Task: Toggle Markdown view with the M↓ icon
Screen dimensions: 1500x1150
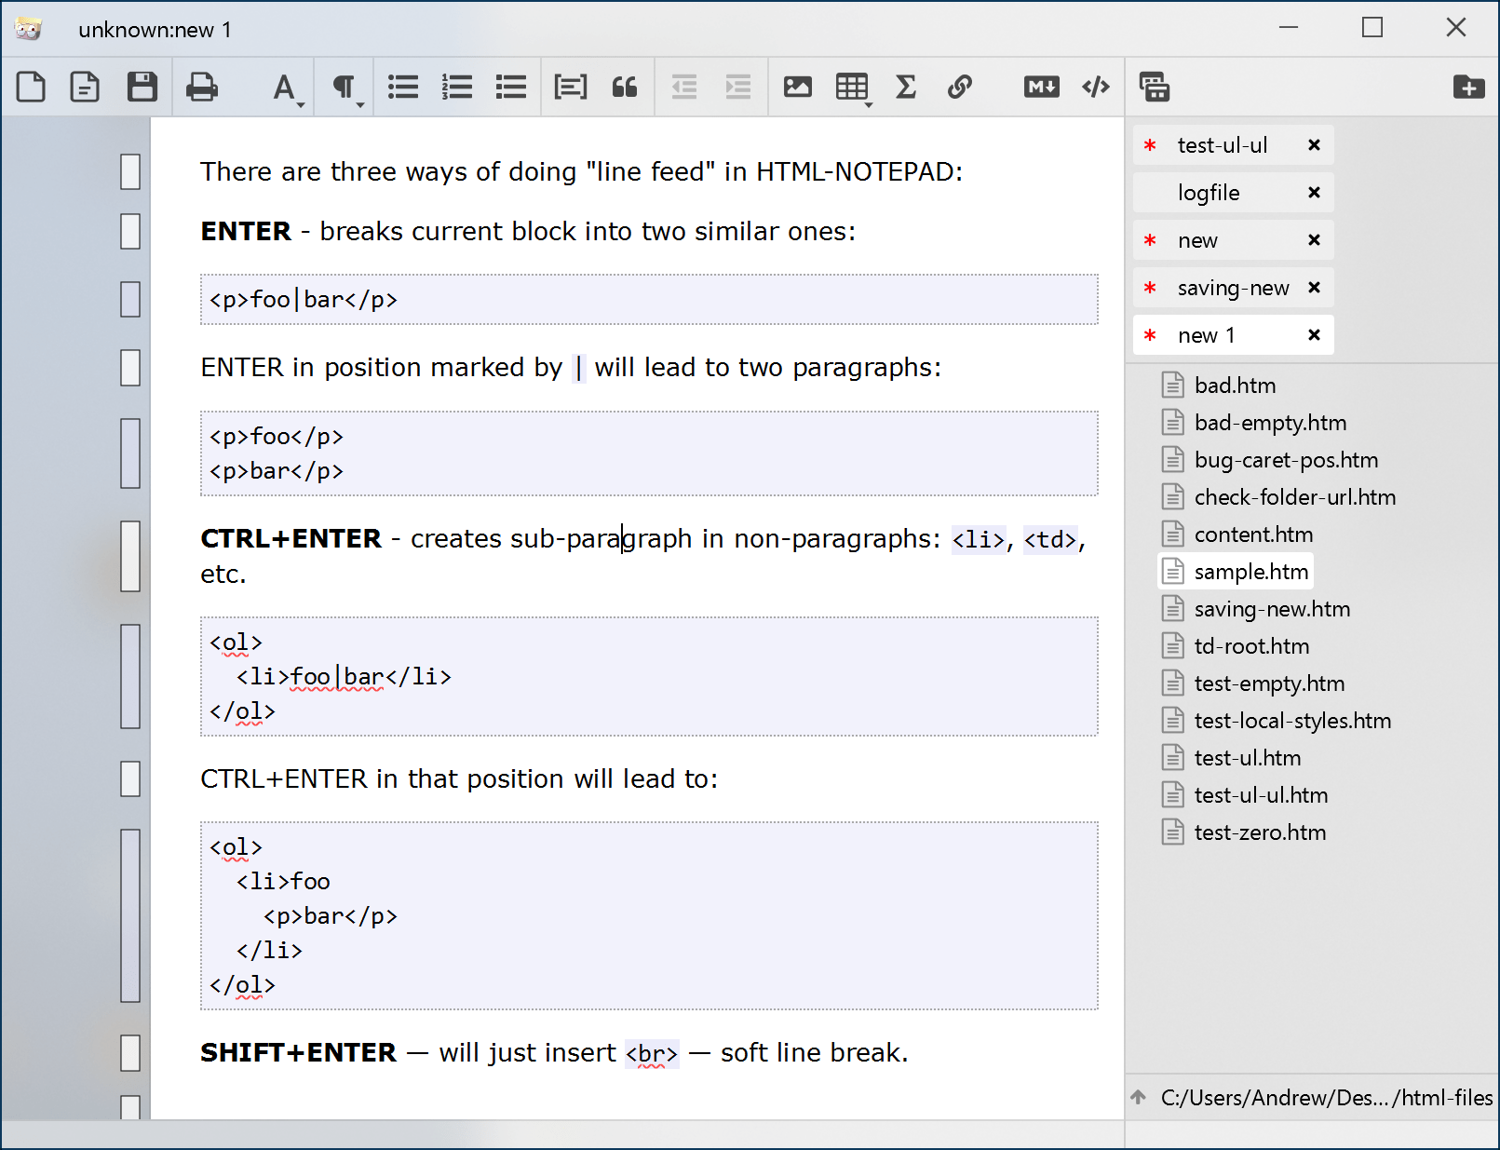Action: 1041,87
